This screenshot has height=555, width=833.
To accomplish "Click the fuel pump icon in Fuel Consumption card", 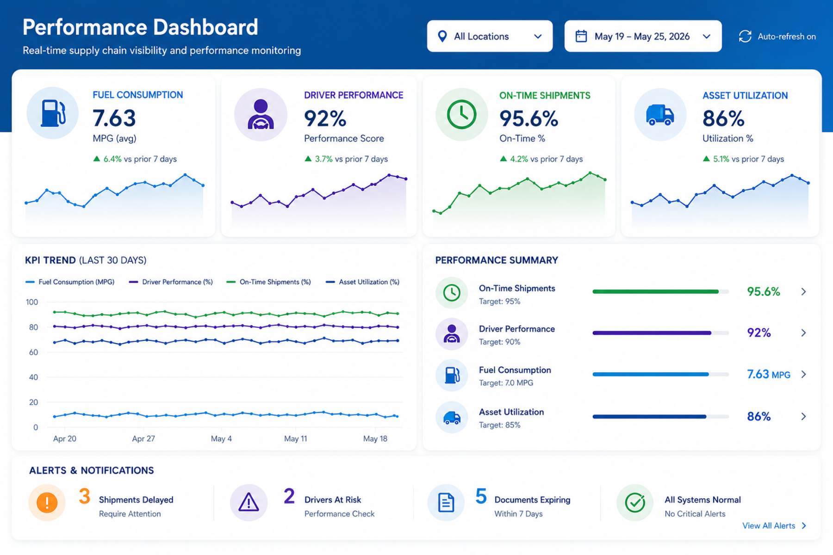I will tap(53, 113).
